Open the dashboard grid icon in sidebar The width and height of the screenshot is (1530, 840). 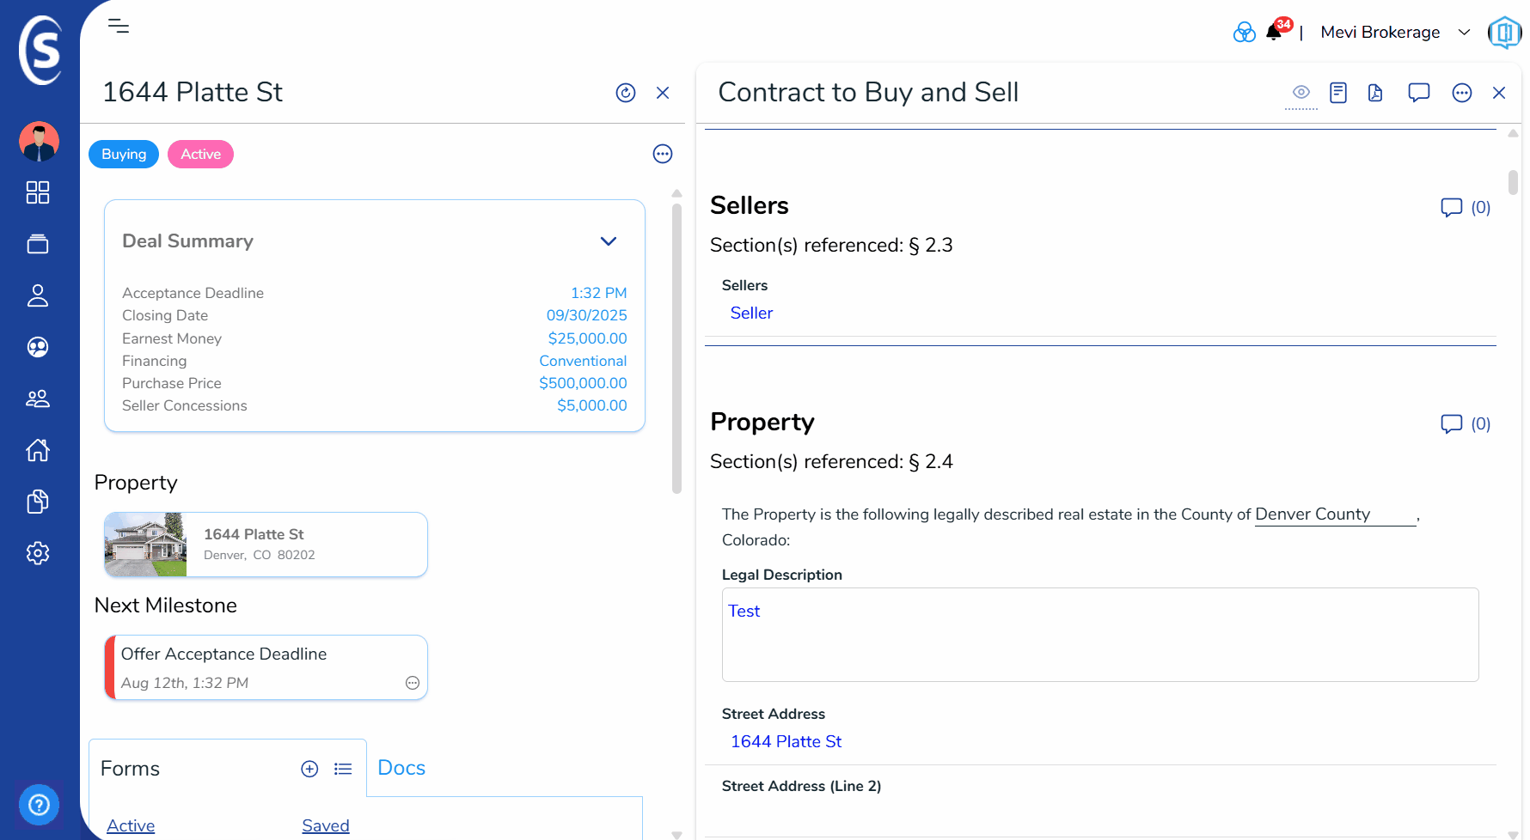pyautogui.click(x=38, y=192)
